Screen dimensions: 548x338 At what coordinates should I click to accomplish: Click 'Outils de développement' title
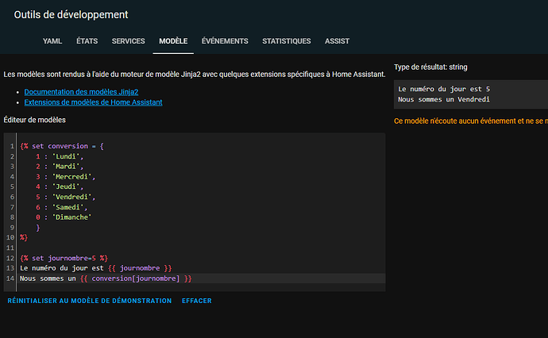pyautogui.click(x=71, y=14)
